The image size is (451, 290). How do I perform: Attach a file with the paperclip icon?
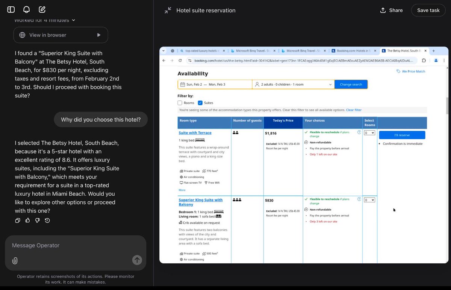(15, 260)
